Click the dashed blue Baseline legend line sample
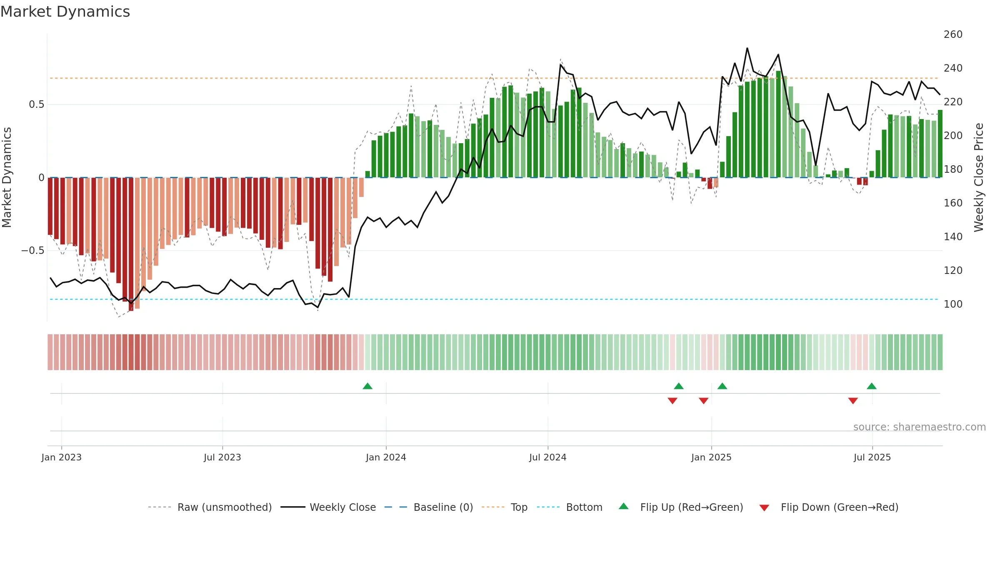This screenshot has height=562, width=1000. click(x=396, y=507)
